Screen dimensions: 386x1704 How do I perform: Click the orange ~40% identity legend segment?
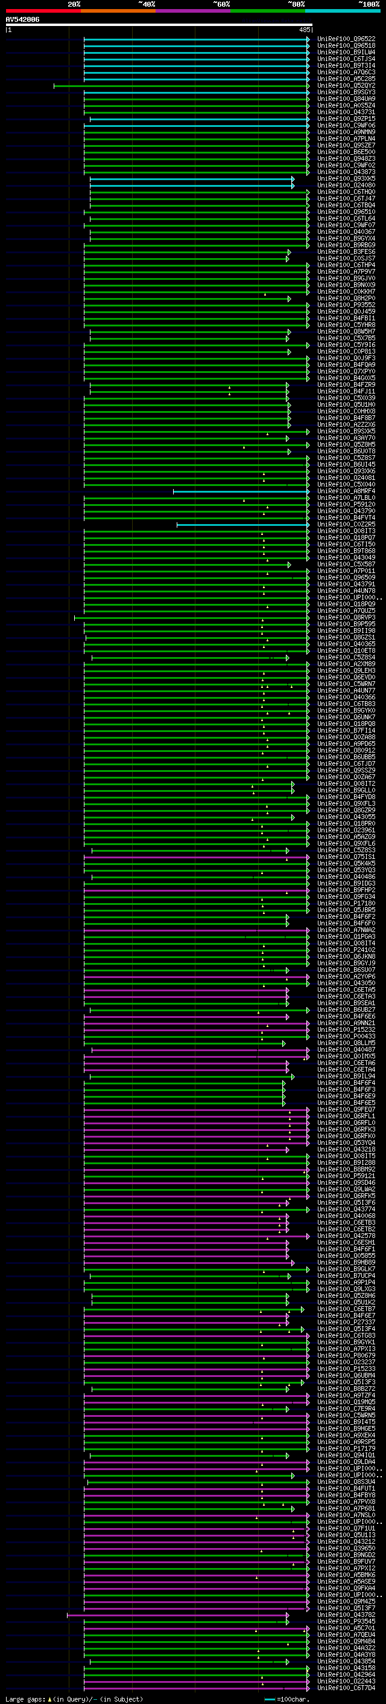coord(118,11)
